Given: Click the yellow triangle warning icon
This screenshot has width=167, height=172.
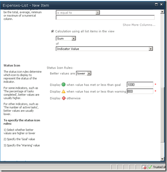Looking at the screenshot, I should click(x=63, y=92).
